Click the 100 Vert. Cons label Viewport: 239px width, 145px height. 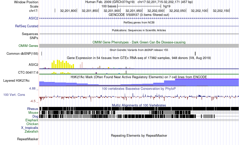[x=14, y=95]
